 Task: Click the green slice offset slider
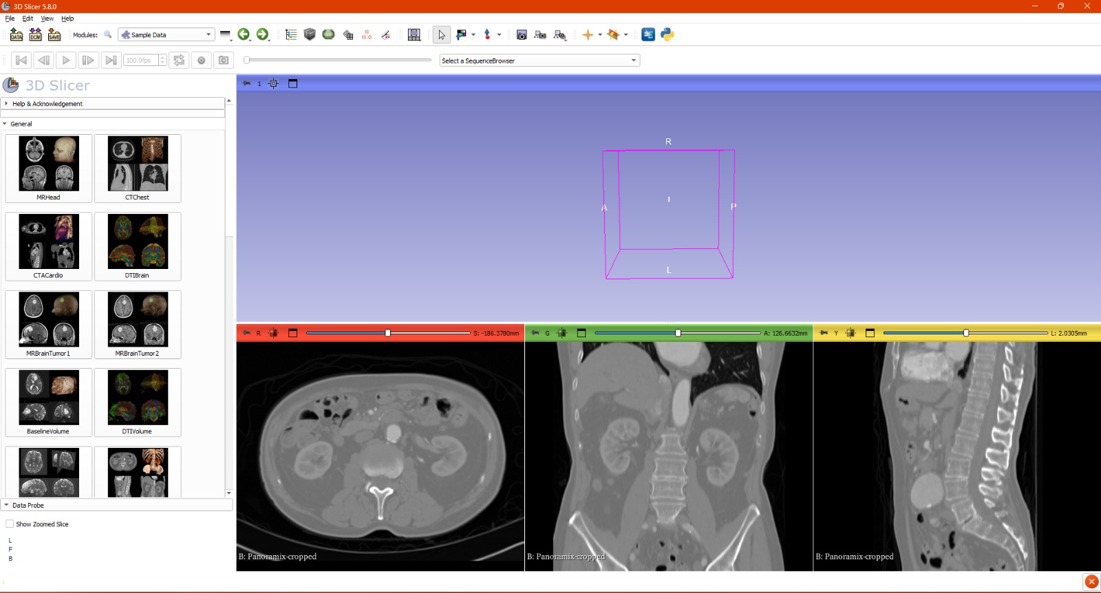tap(678, 333)
